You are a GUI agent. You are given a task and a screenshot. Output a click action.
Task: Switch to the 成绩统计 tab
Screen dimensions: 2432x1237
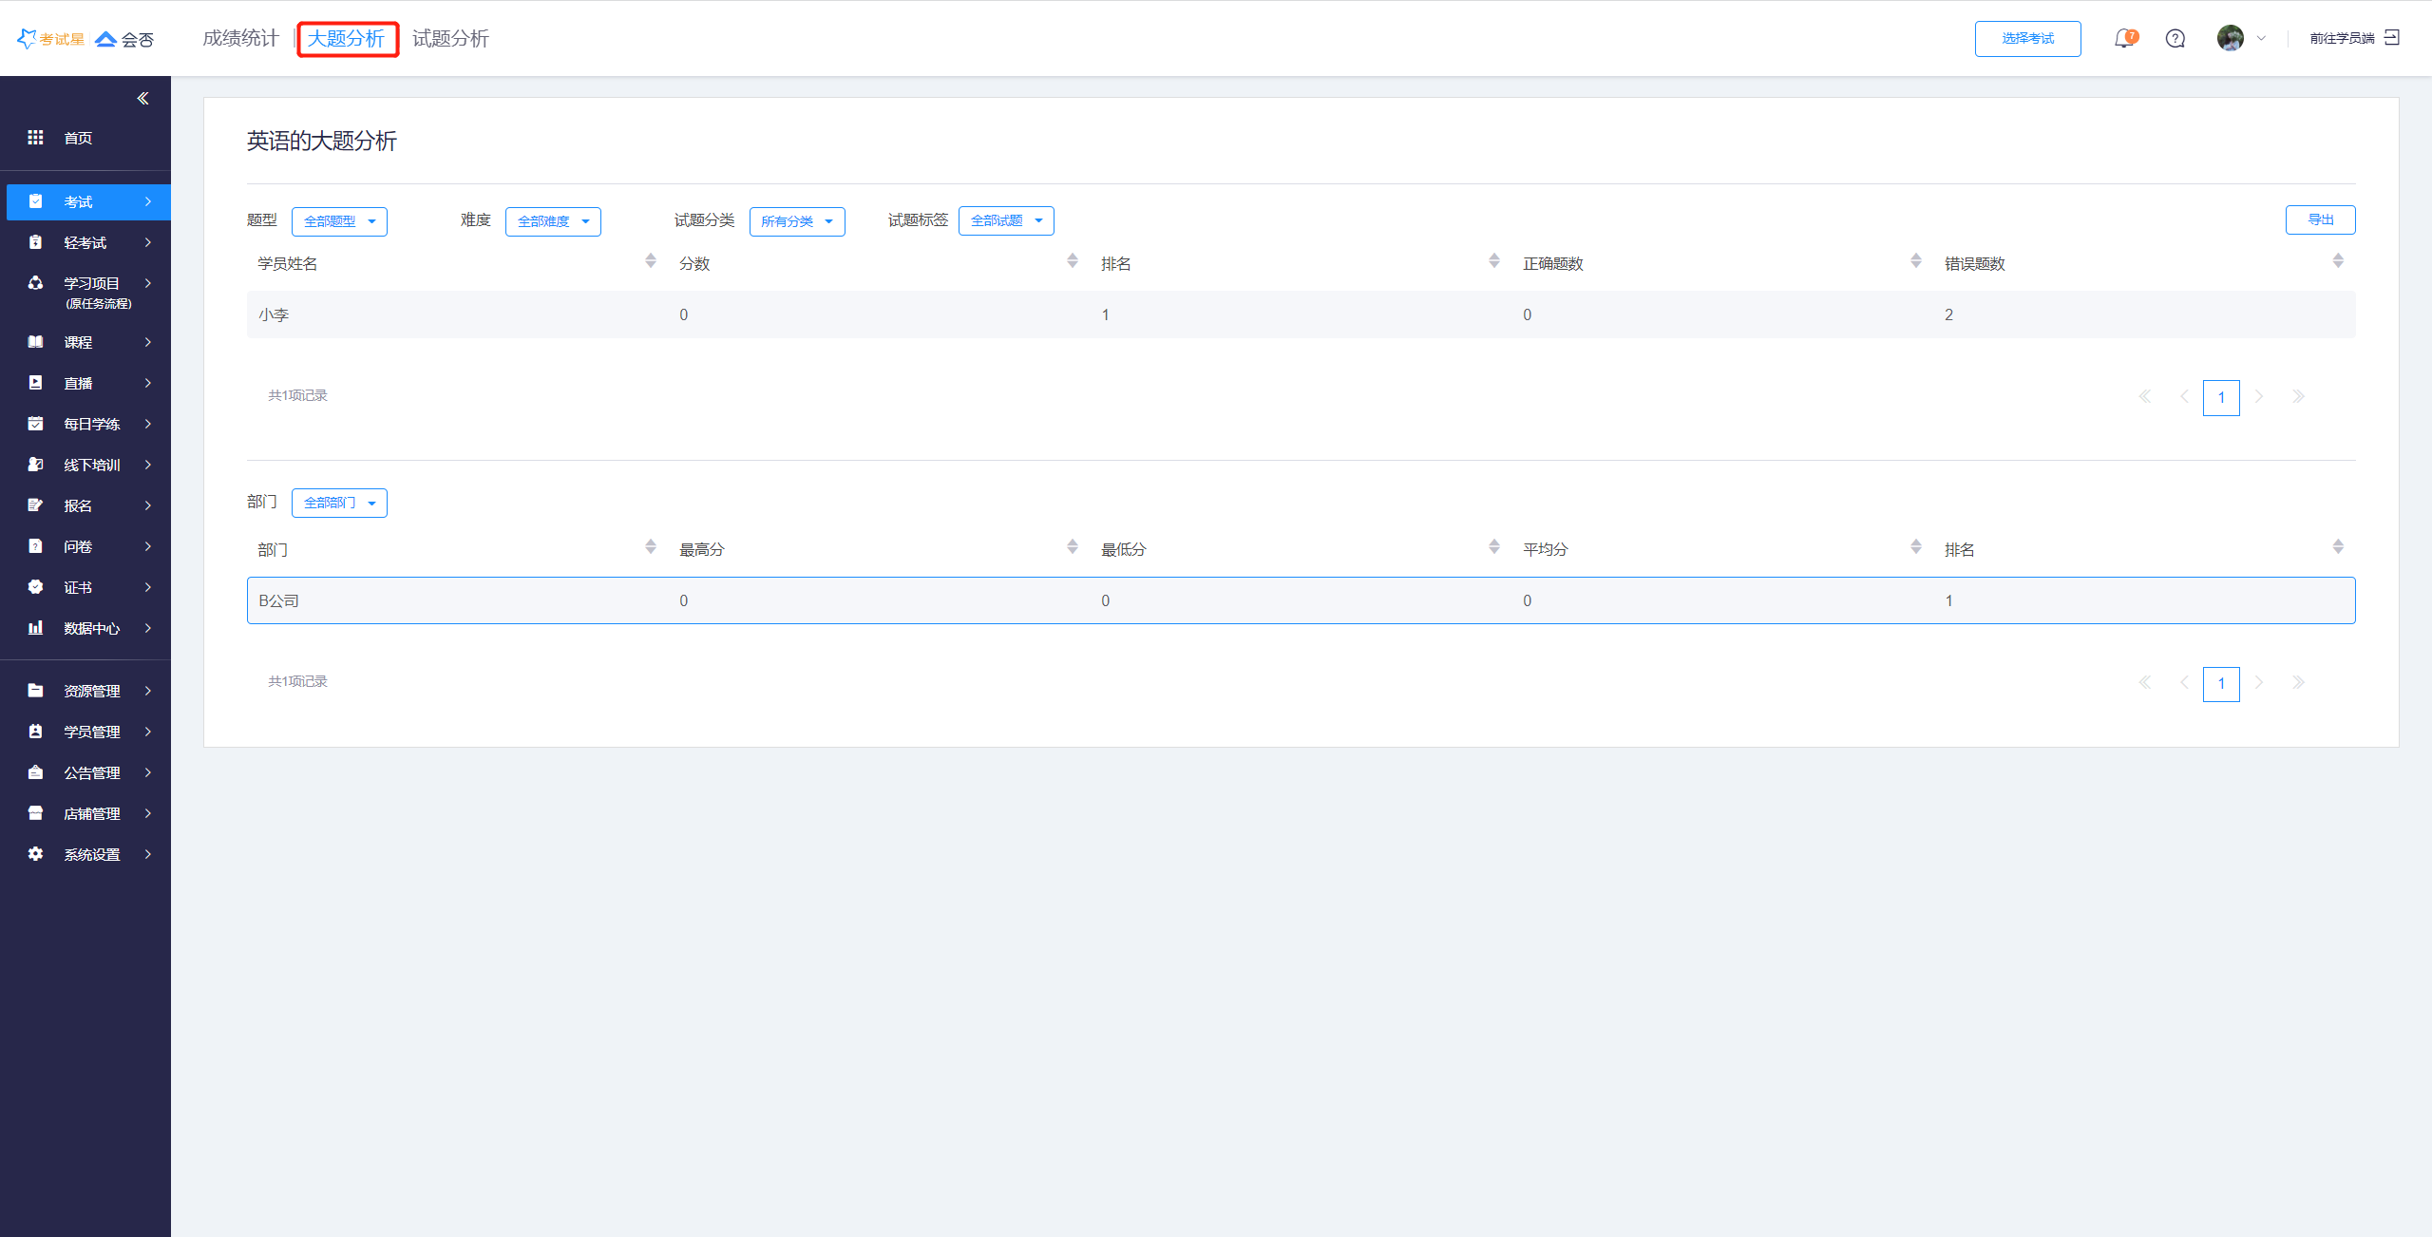[240, 39]
